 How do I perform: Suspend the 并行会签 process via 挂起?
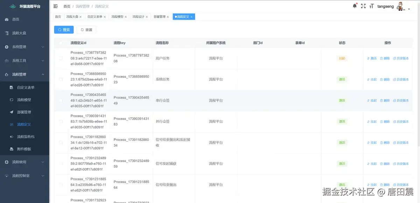[372, 121]
